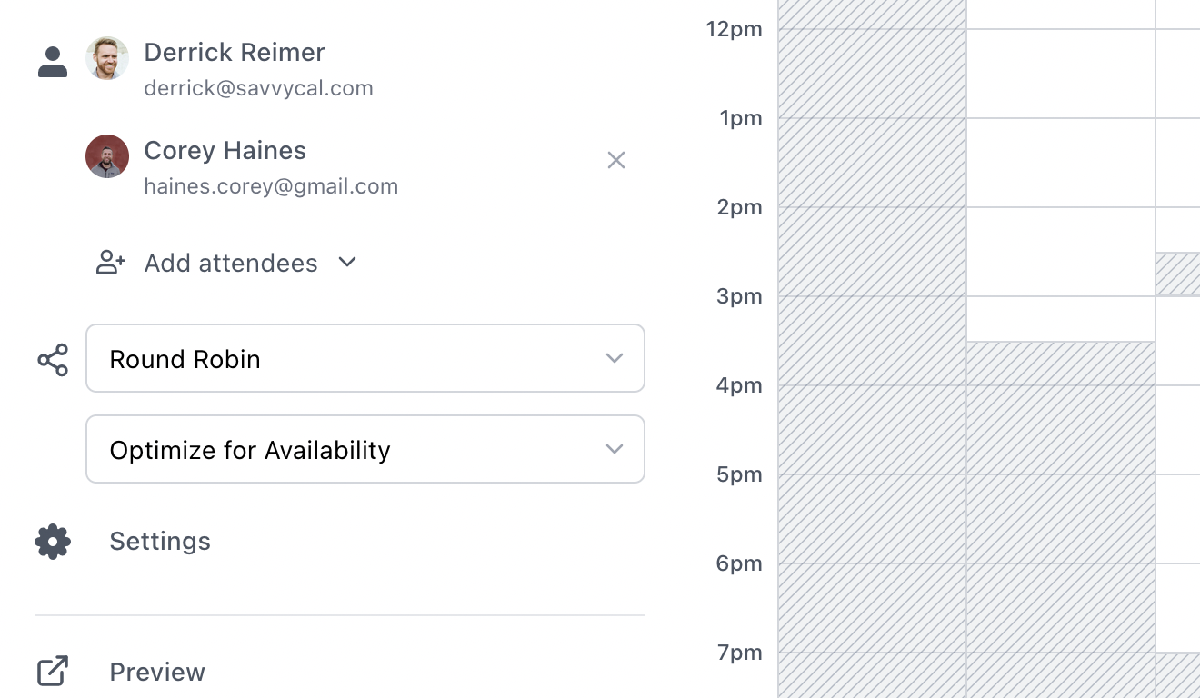Click the Settings gear icon

pos(53,542)
